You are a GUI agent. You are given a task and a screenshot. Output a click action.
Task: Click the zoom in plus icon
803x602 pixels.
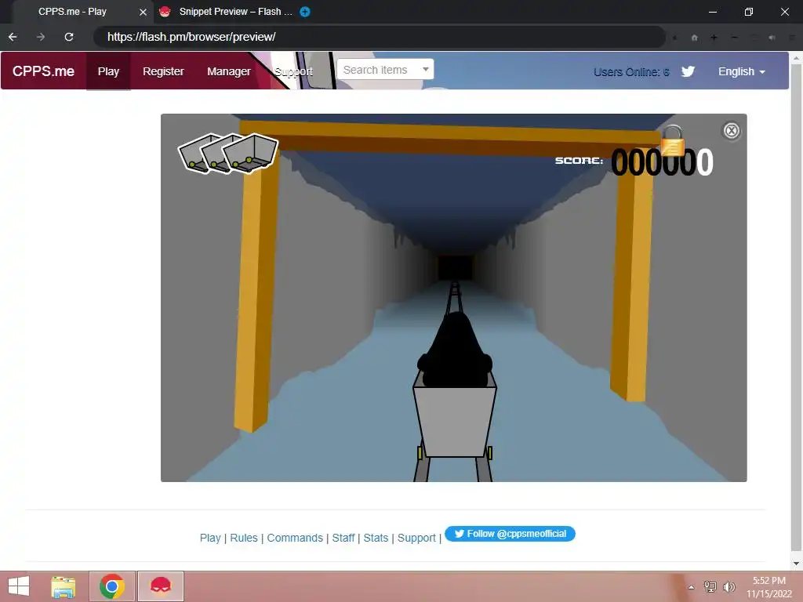pos(714,38)
